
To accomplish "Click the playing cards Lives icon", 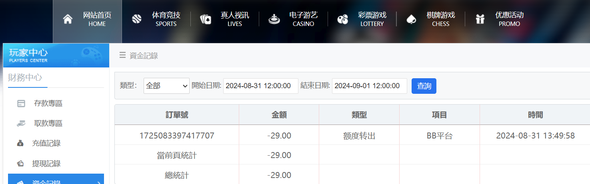I will point(206,19).
